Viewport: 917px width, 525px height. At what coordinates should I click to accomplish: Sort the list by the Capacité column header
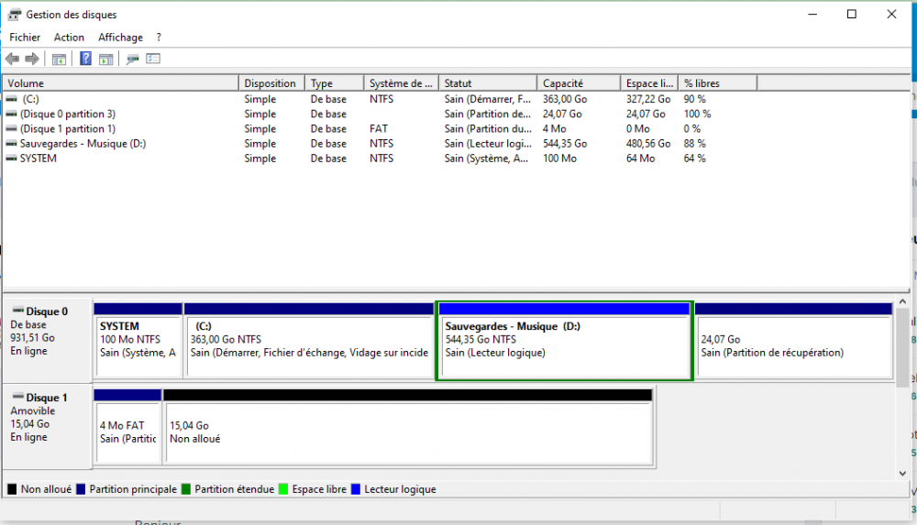point(578,83)
